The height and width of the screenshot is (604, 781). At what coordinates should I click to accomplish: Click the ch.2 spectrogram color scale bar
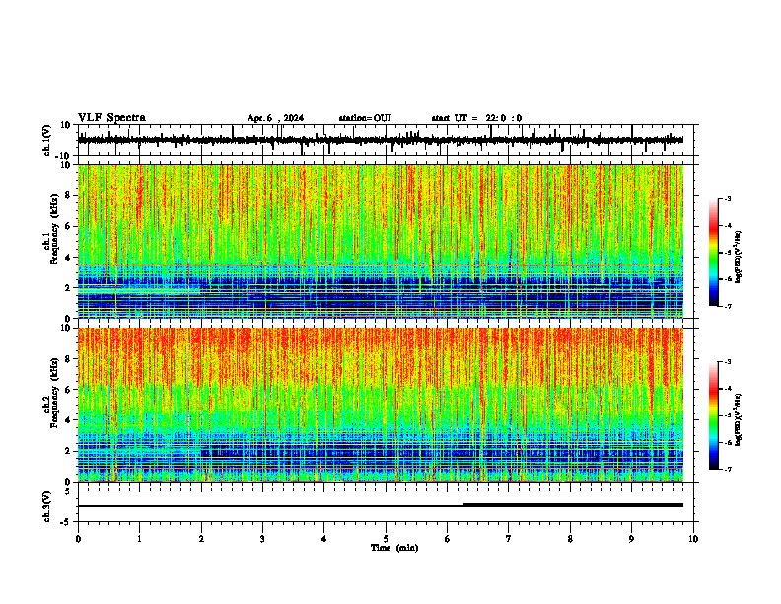(714, 415)
